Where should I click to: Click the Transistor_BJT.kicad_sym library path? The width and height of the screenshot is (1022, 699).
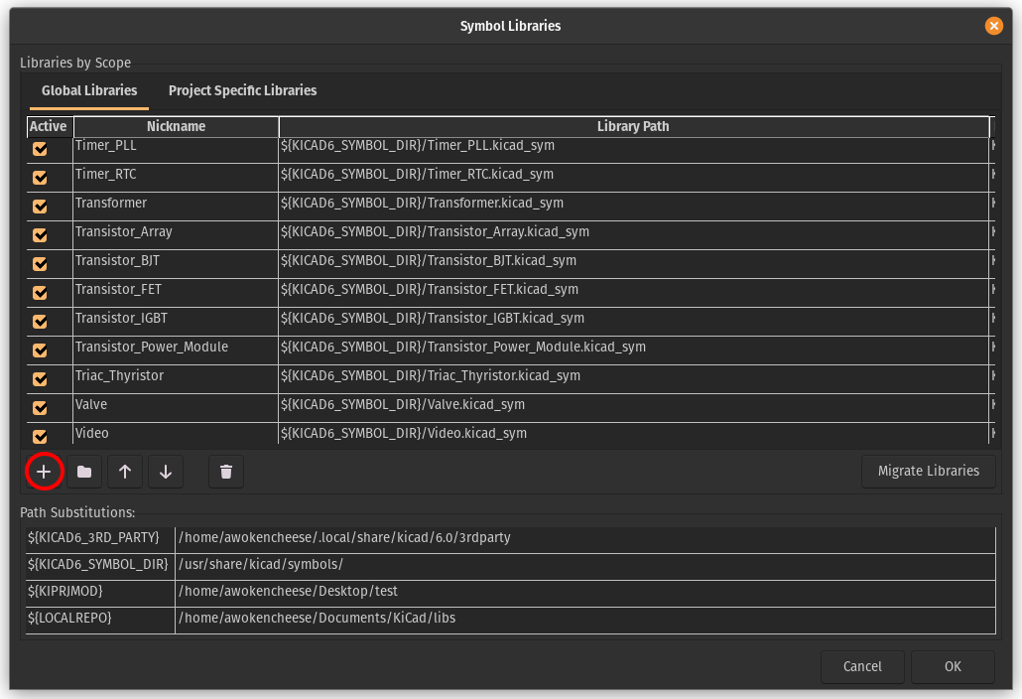[633, 263]
